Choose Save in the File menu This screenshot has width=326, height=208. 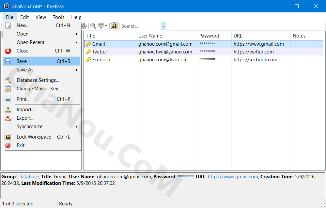42,61
